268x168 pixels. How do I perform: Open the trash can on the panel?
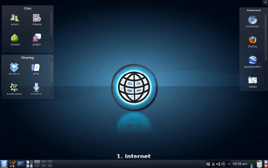259,164
